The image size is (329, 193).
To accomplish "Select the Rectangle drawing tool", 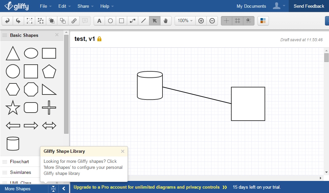I will [x=122, y=21].
